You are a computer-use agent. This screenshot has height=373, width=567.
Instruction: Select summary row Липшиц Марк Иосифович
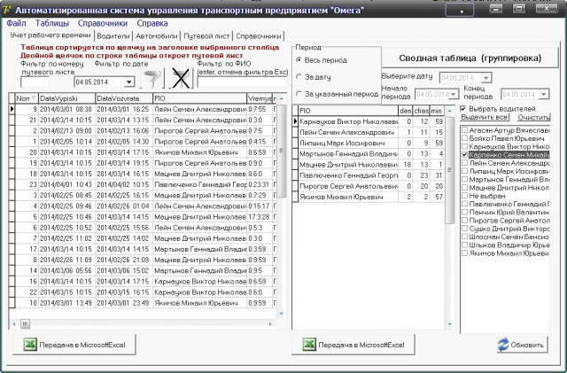pyautogui.click(x=369, y=143)
